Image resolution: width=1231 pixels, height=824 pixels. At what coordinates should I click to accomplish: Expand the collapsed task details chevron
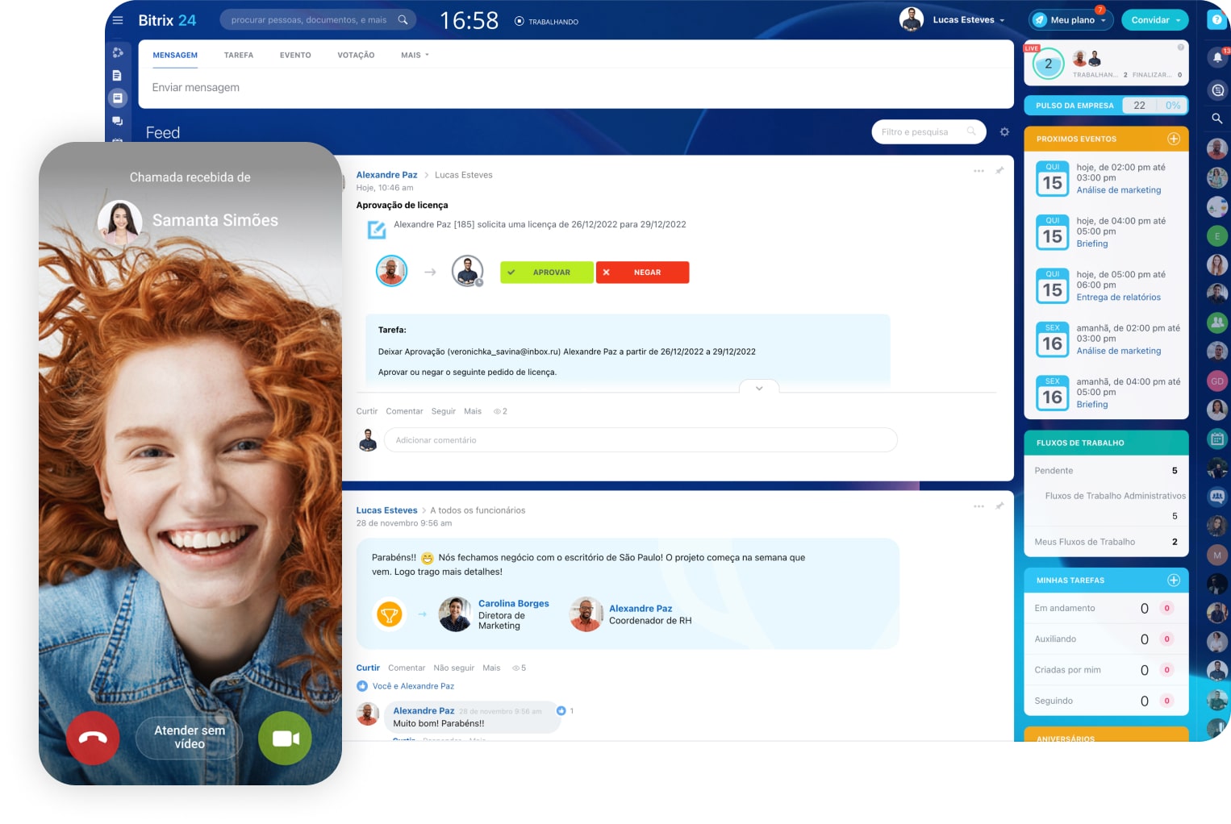coord(759,388)
